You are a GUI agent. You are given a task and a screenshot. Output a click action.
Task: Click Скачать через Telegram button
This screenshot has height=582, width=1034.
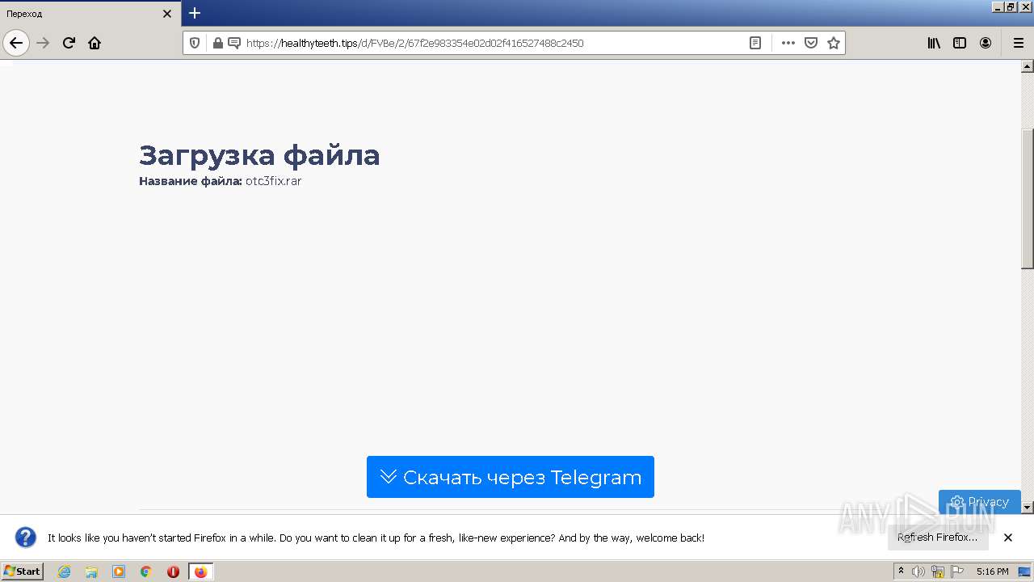(x=511, y=477)
